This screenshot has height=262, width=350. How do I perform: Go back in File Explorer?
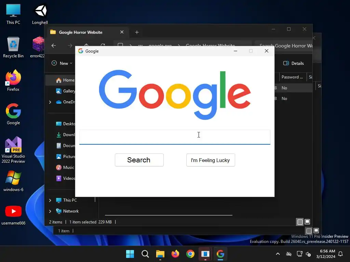54,46
